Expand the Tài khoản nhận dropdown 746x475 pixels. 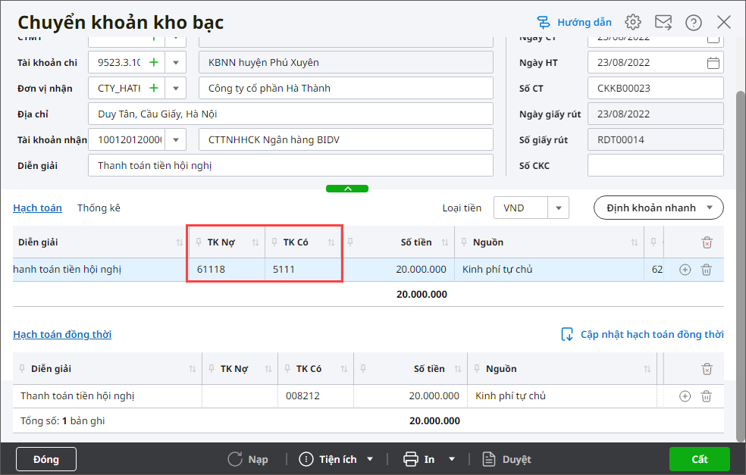[x=176, y=140]
